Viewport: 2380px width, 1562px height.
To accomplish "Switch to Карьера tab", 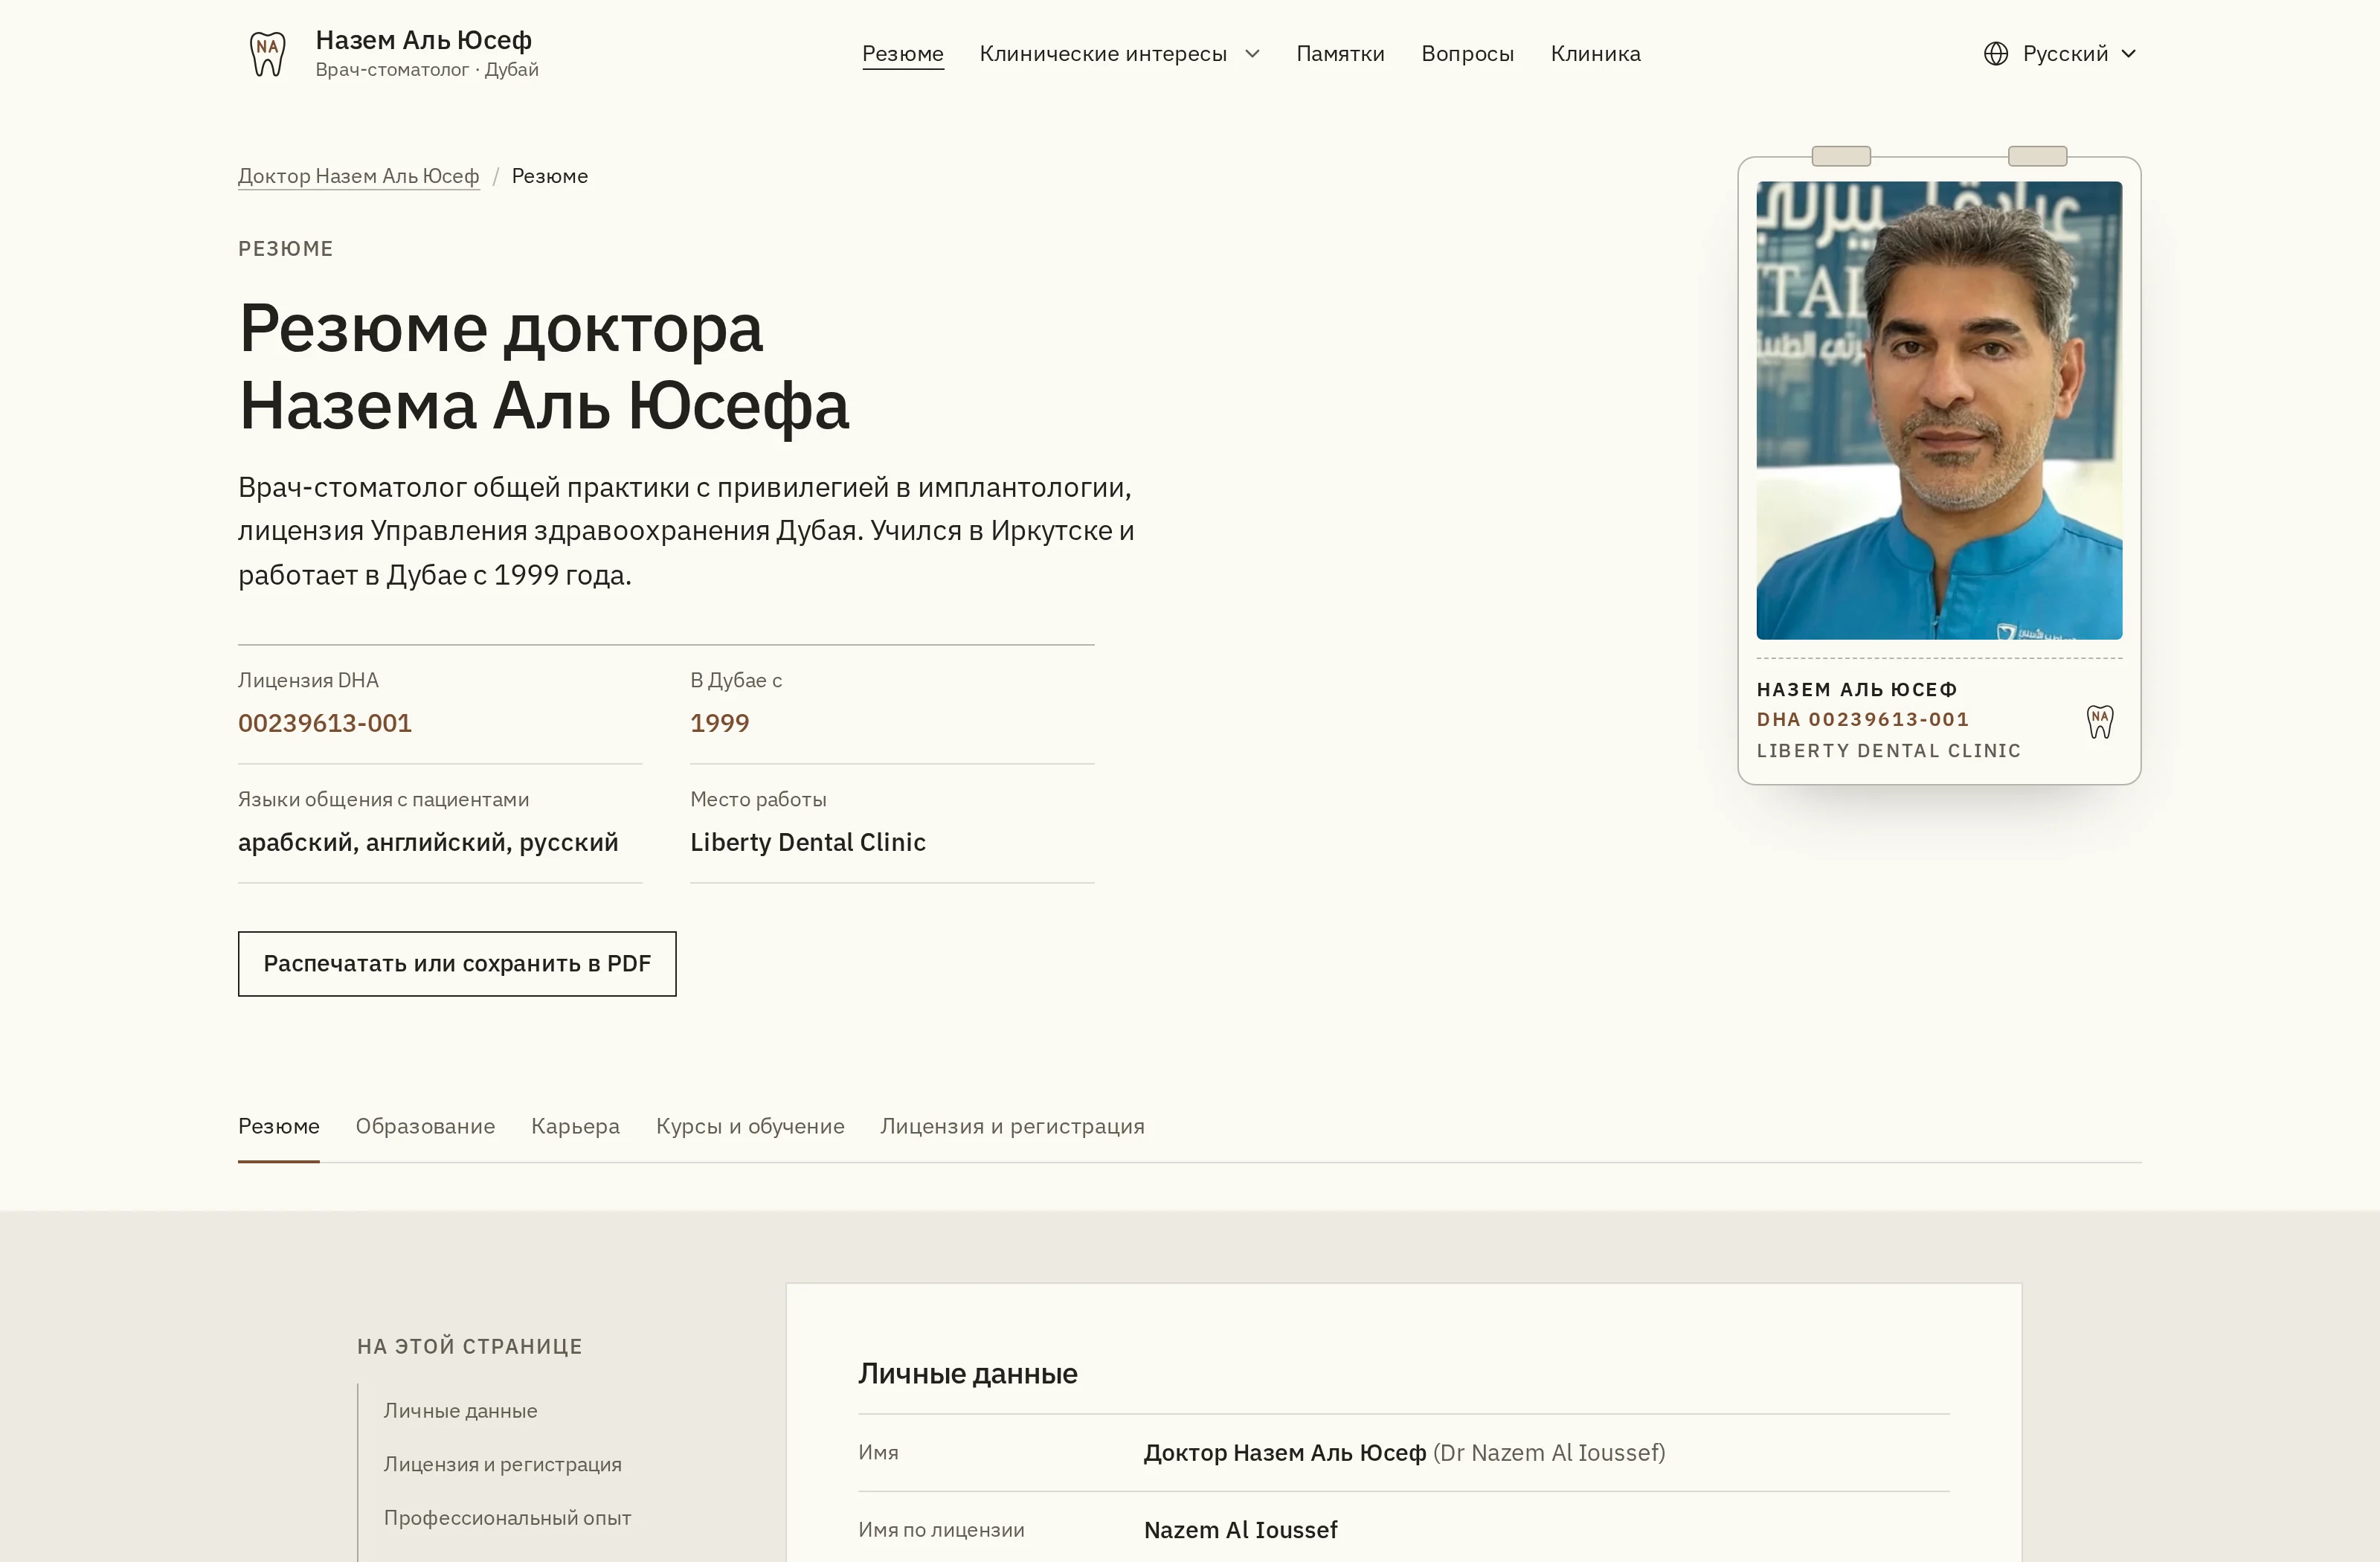I will (575, 1126).
